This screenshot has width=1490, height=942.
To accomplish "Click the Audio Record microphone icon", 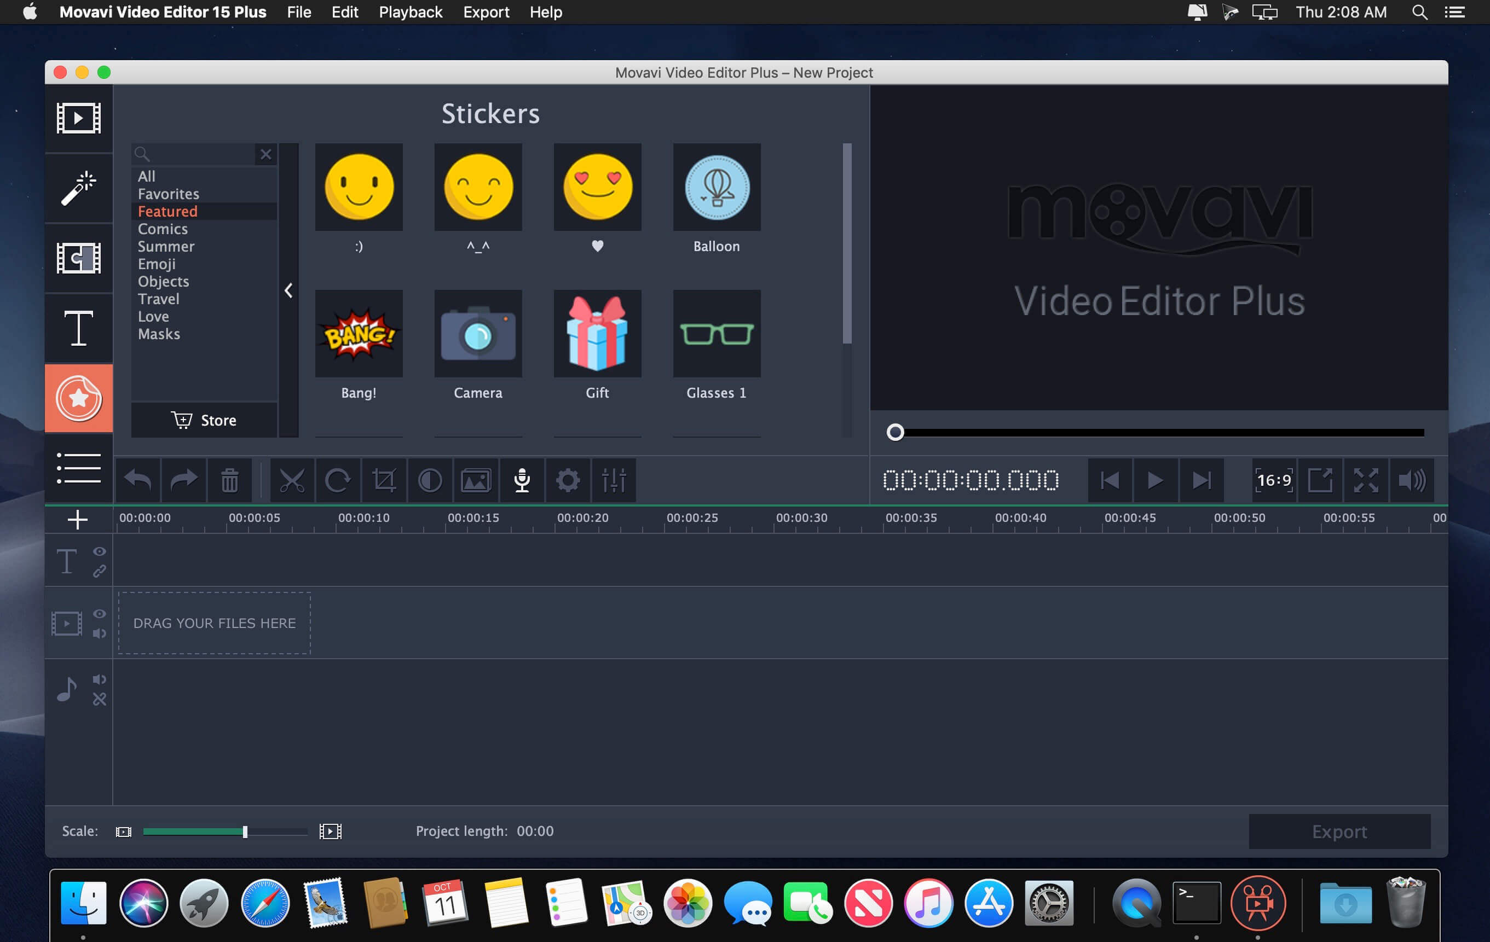I will [x=522, y=480].
